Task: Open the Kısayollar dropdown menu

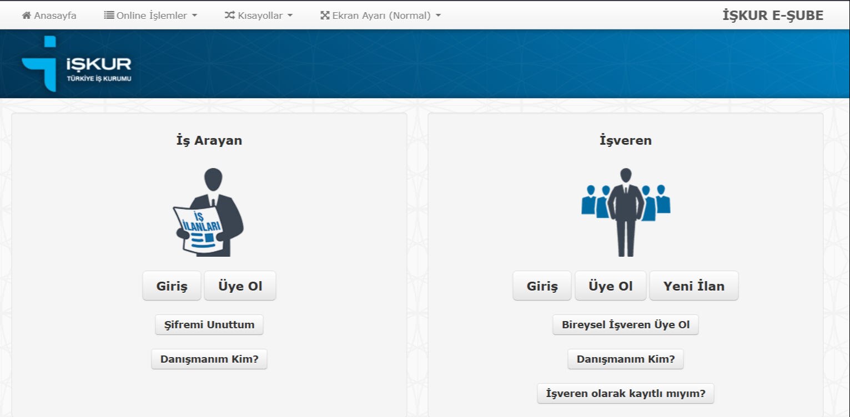Action: 260,16
